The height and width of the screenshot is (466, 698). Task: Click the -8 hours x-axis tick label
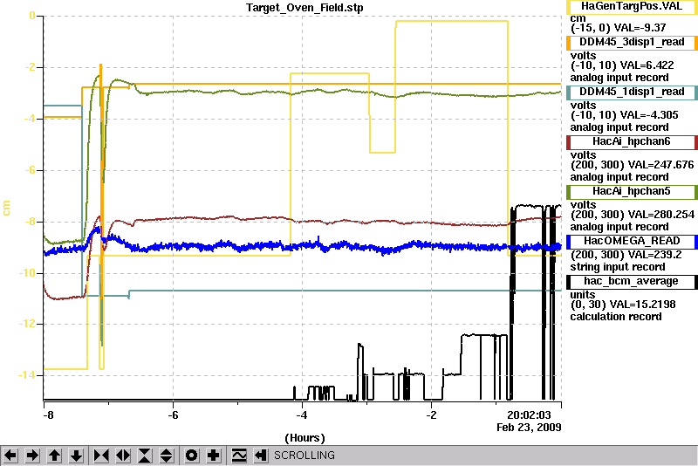pyautogui.click(x=48, y=415)
